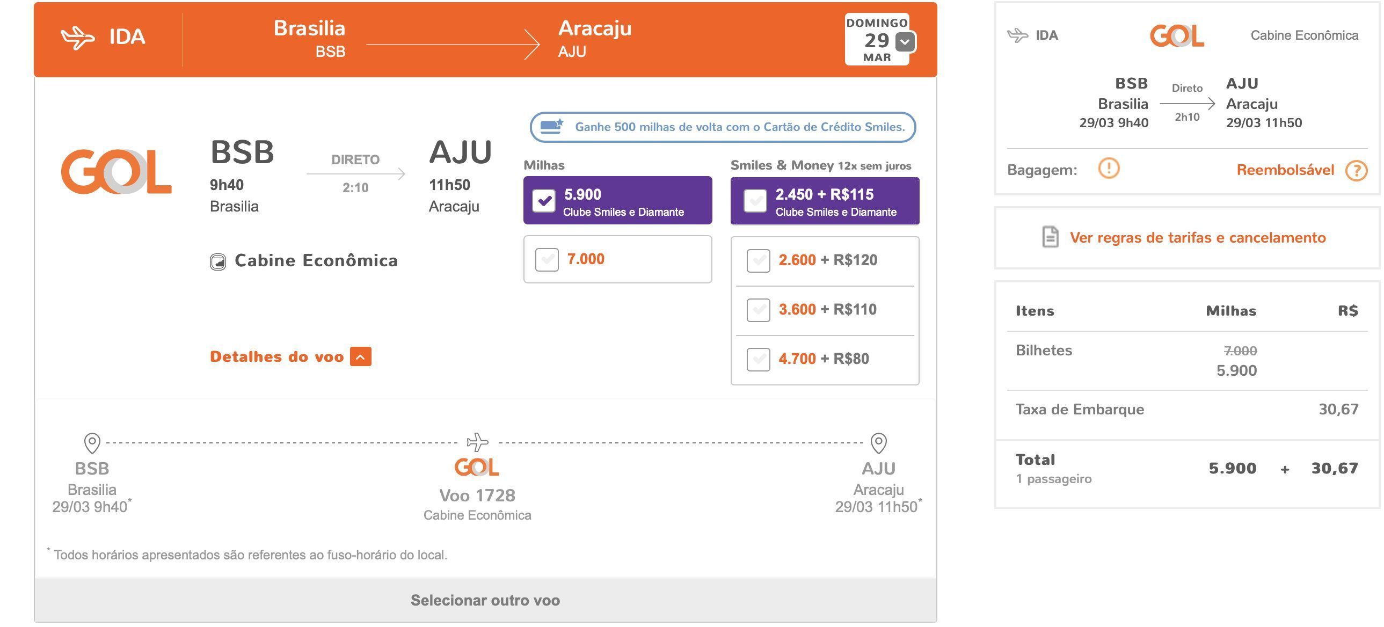1384x627 pixels.
Task: Uncheck the 5.900 Clube Smiles miles option
Action: click(544, 201)
